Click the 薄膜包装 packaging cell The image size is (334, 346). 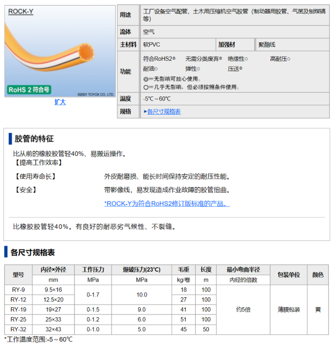(288, 309)
